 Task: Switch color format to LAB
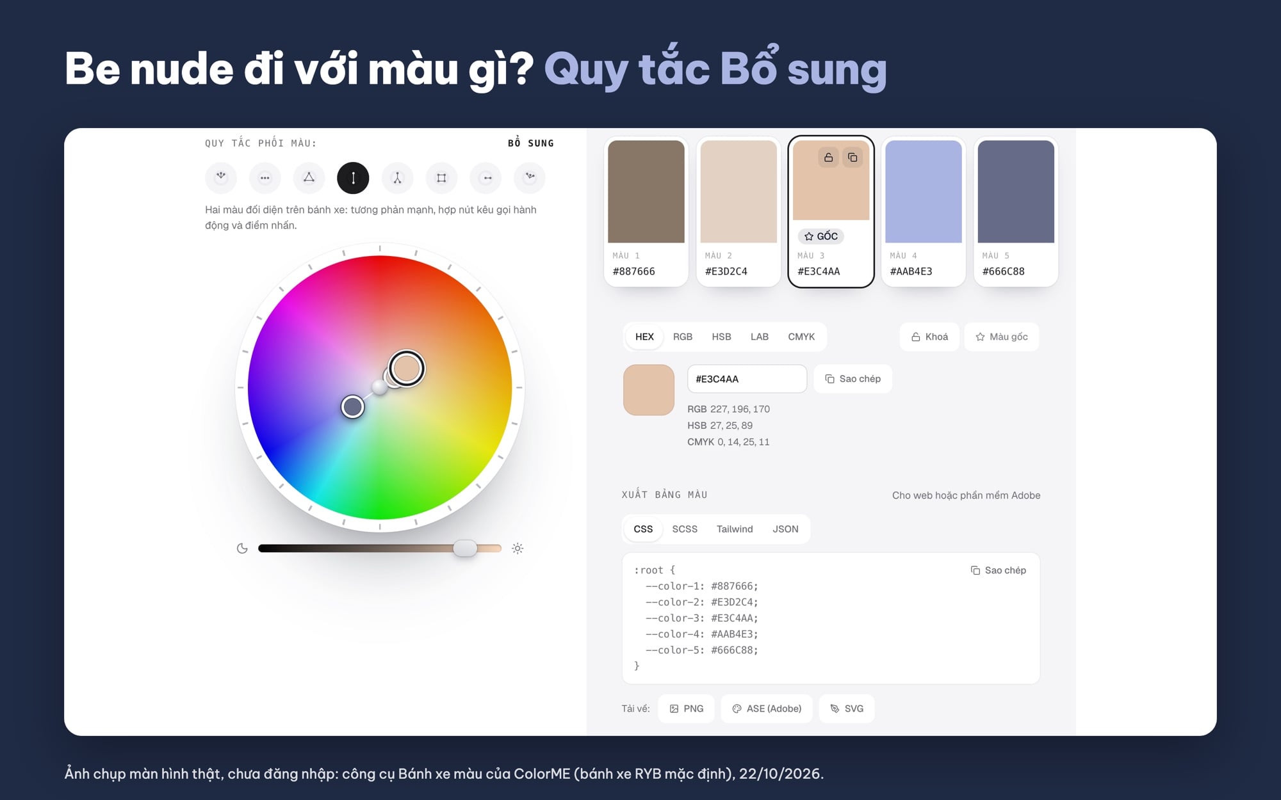(760, 337)
